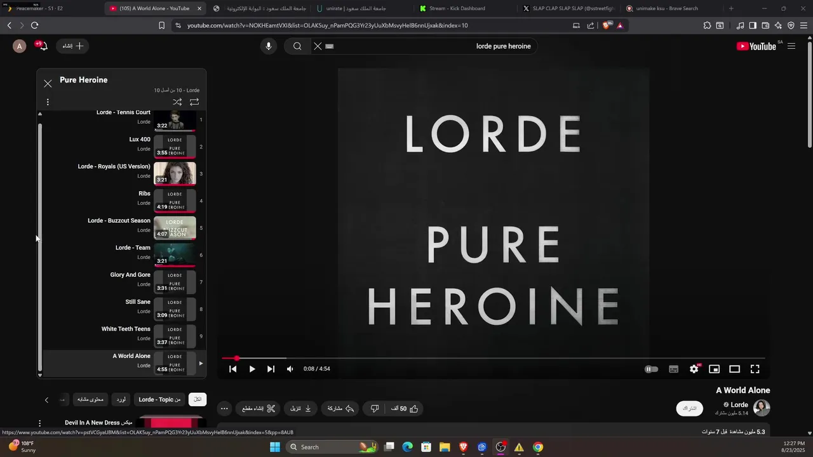Create a clip (إنشاء مقطع)
The width and height of the screenshot is (813, 457).
click(259, 409)
